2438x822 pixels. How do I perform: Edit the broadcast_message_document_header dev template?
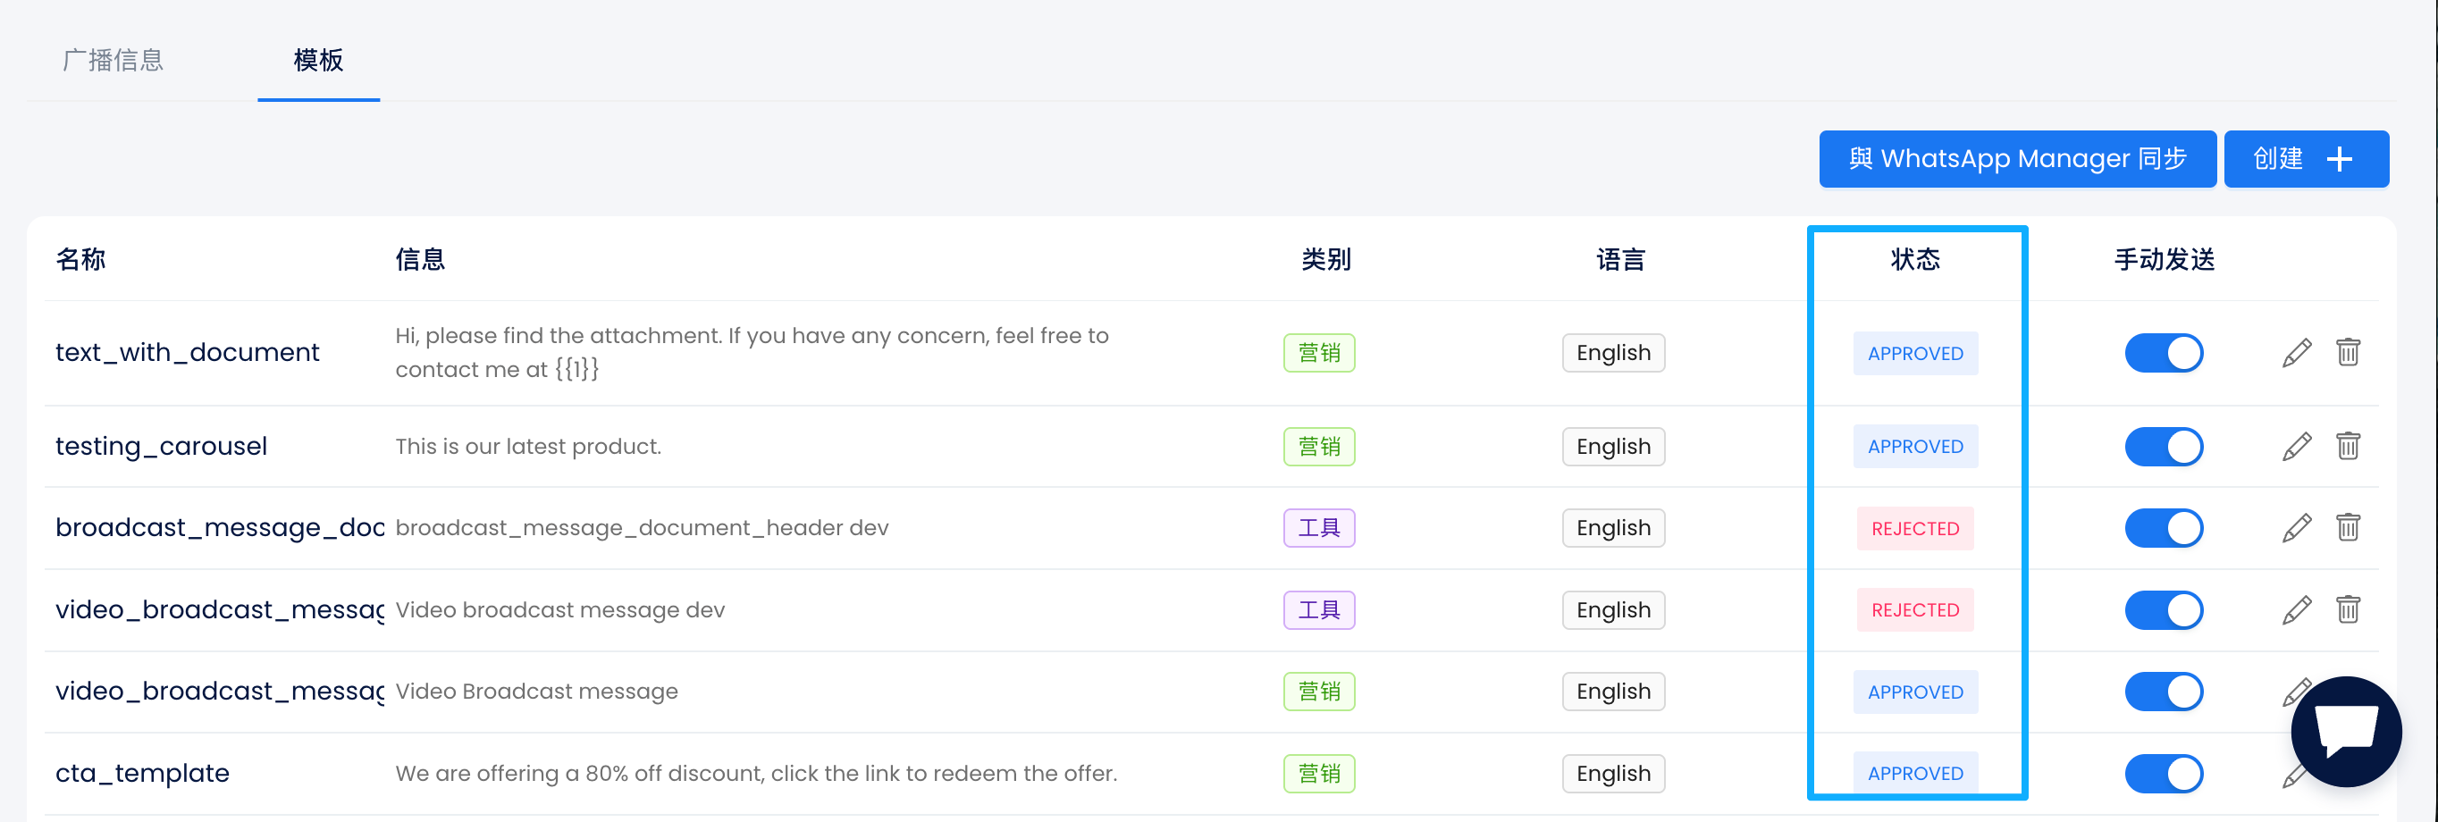2296,528
